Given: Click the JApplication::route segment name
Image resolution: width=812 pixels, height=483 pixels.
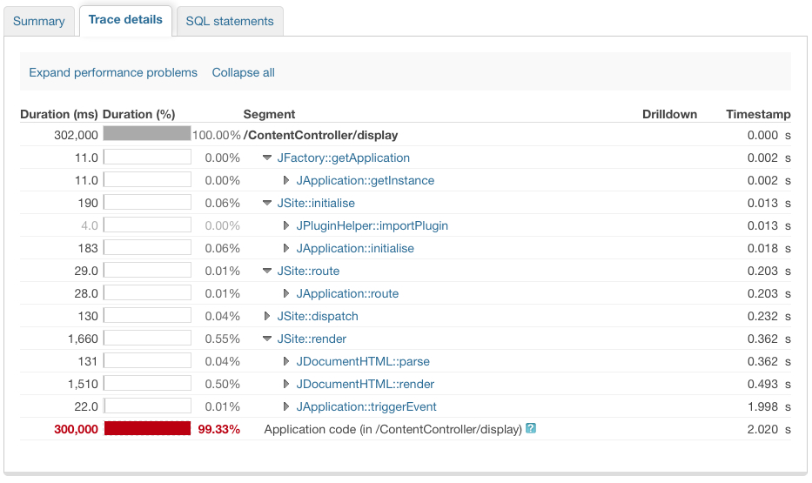Looking at the screenshot, I should [x=347, y=294].
